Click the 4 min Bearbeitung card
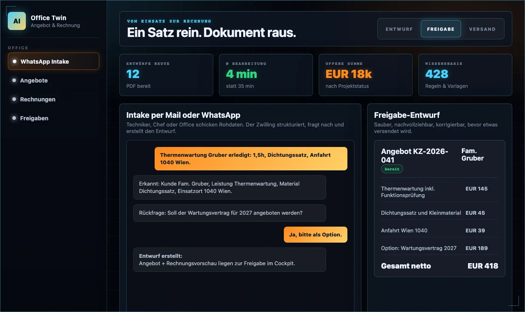525x312 pixels. [x=266, y=75]
